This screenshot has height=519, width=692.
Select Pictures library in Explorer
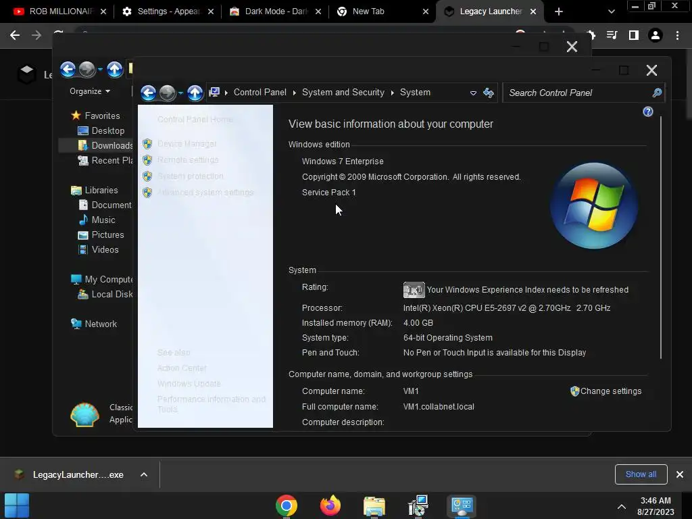(101, 234)
